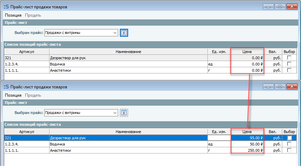Screen dimensions: 301x167
Task: Select the Анастетики price cell showing 250.00
Action: pyautogui.click(x=247, y=150)
